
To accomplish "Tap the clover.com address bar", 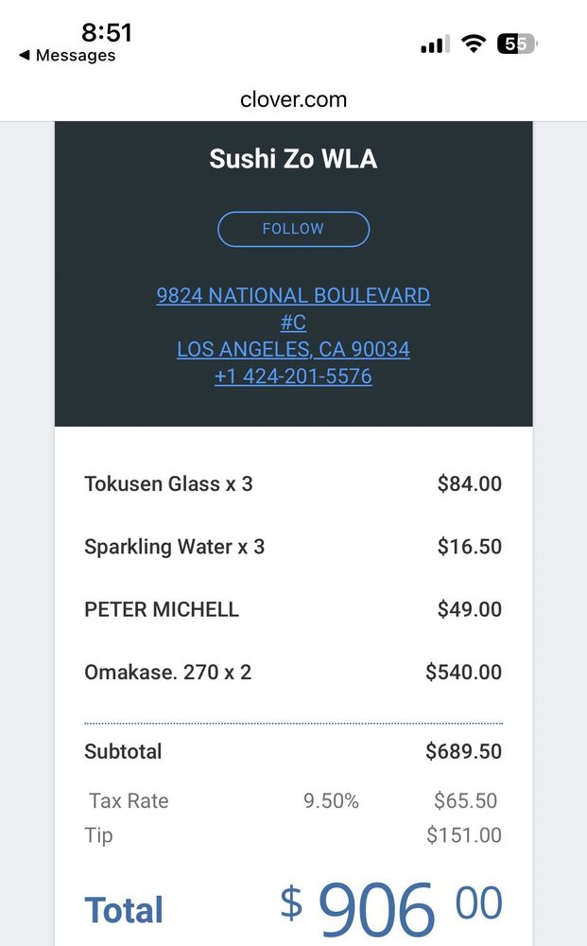I will 293,99.
